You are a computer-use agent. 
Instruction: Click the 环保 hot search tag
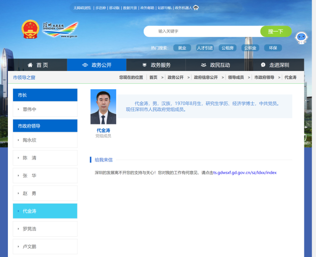pyautogui.click(x=273, y=48)
